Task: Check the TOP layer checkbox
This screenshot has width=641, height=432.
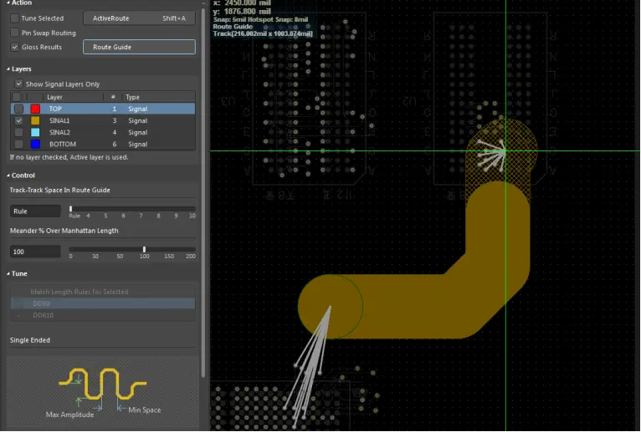Action: coord(18,109)
